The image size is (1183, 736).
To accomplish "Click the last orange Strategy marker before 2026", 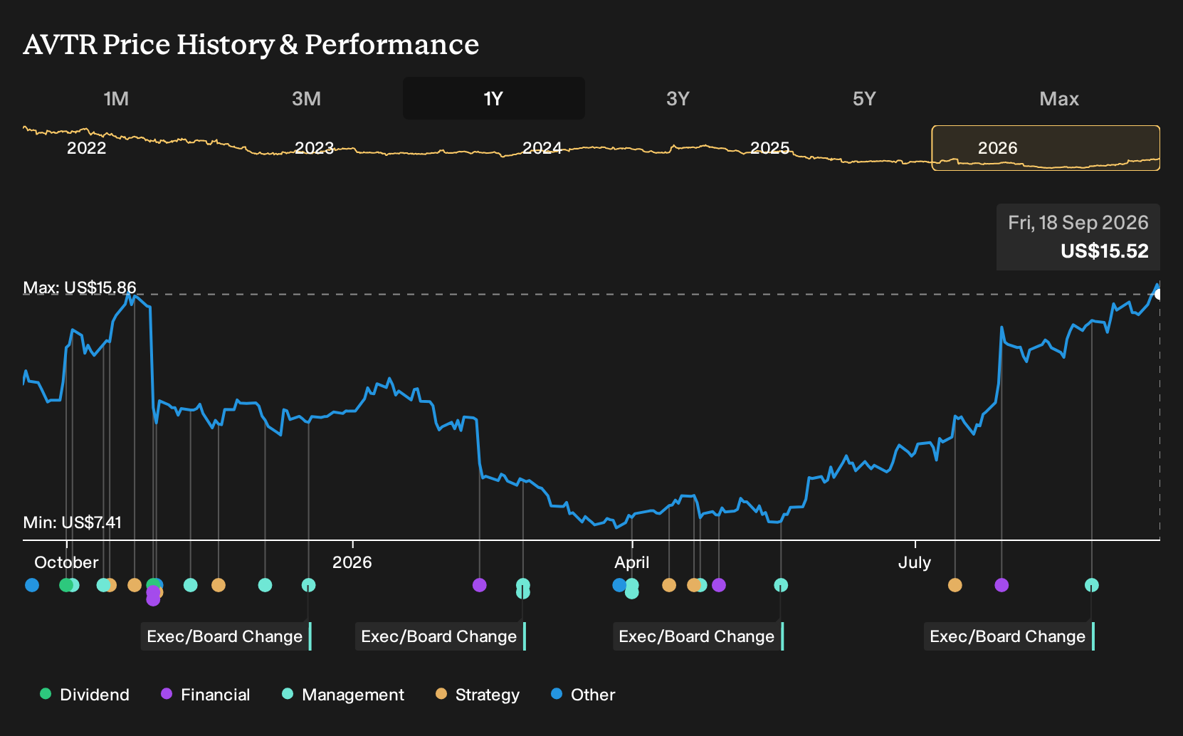I will tap(219, 585).
